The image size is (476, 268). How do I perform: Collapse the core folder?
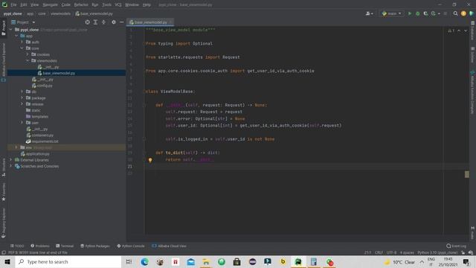point(22,48)
